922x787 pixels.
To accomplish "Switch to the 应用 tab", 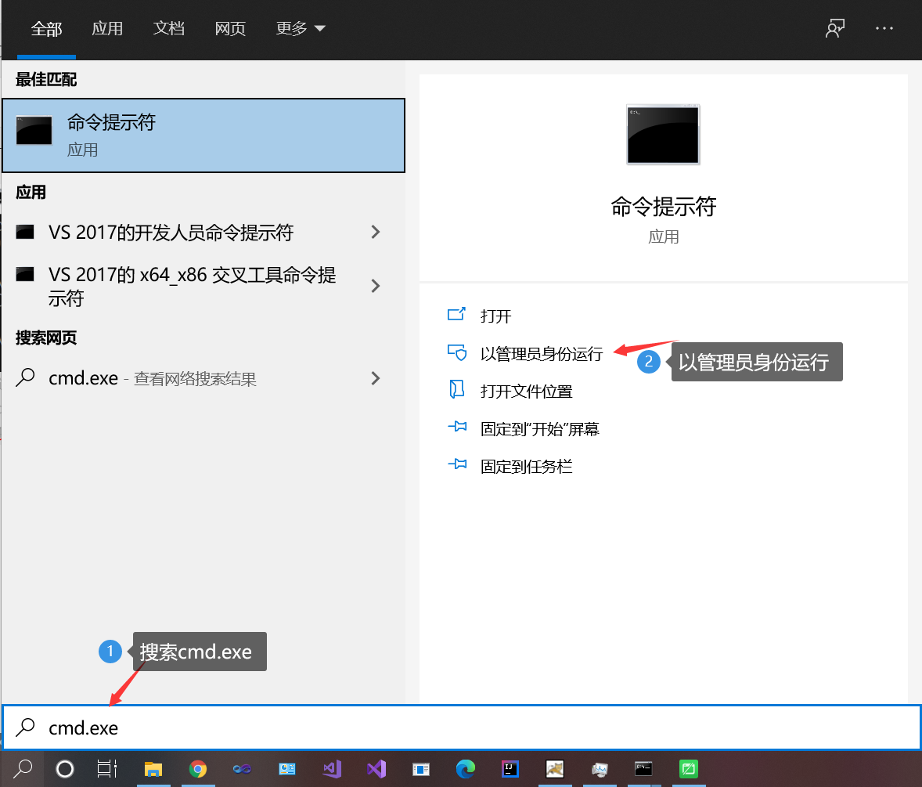I will pos(107,28).
